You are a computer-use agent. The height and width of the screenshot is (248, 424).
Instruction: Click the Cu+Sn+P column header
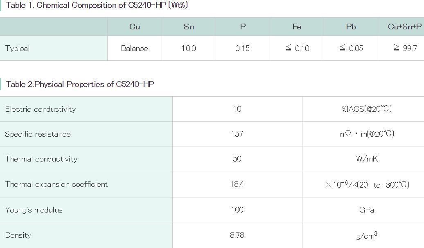coord(401,27)
